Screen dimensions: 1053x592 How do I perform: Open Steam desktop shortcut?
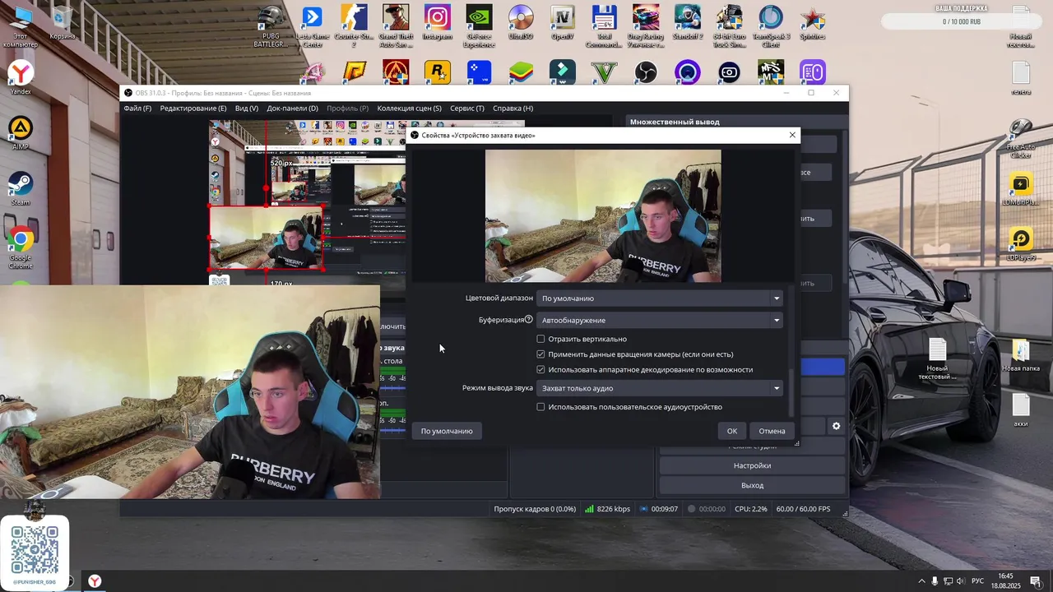pos(21,188)
